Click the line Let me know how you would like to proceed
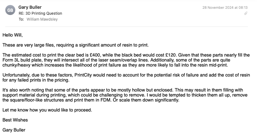Image resolution: width=257 pixels, height=134 pixels. click(47, 110)
